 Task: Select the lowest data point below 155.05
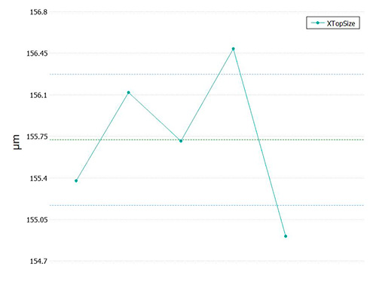coord(286,236)
